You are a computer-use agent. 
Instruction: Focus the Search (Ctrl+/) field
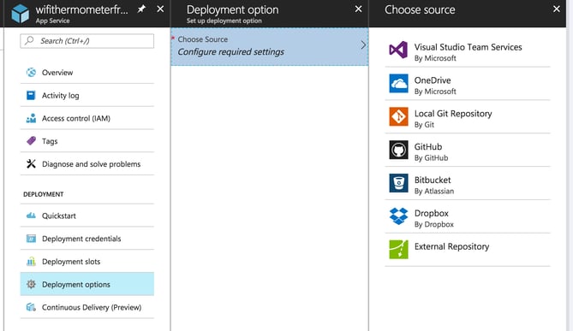tap(87, 41)
